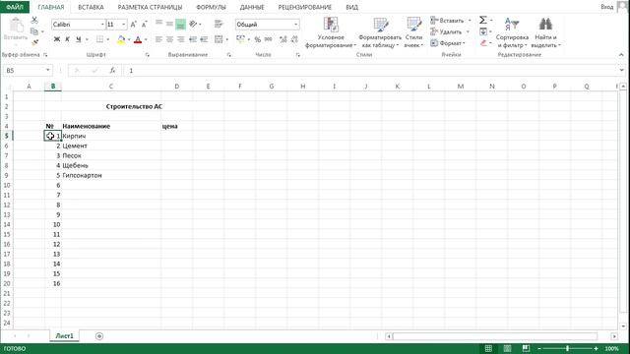Click Decrease Indent icon

[193, 39]
